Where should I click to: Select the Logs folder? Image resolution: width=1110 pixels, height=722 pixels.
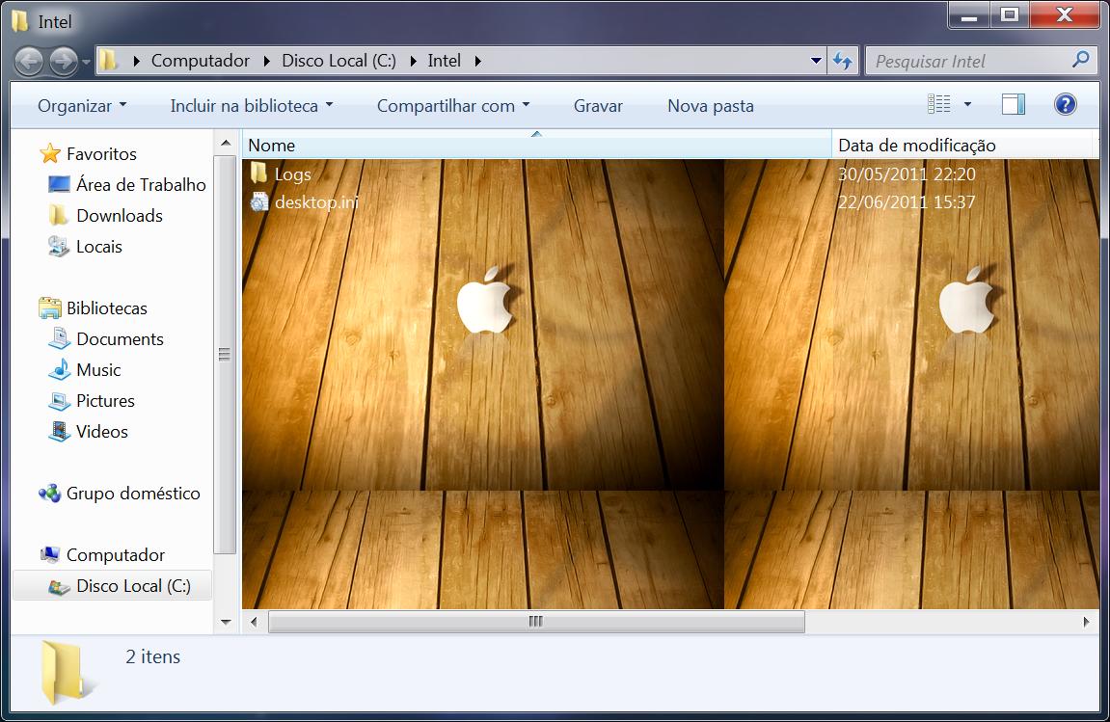coord(293,174)
